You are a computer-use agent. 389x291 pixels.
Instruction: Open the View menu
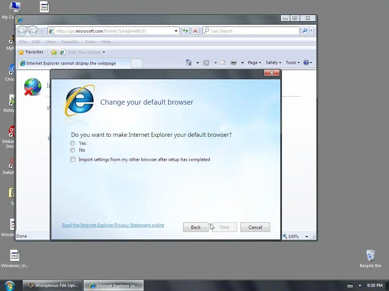tap(51, 42)
